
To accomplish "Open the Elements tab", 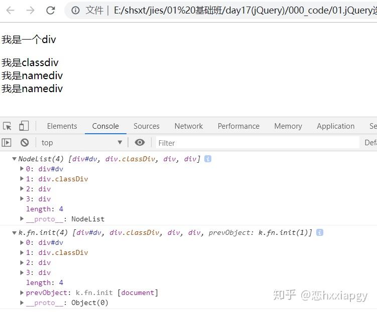I will click(62, 126).
